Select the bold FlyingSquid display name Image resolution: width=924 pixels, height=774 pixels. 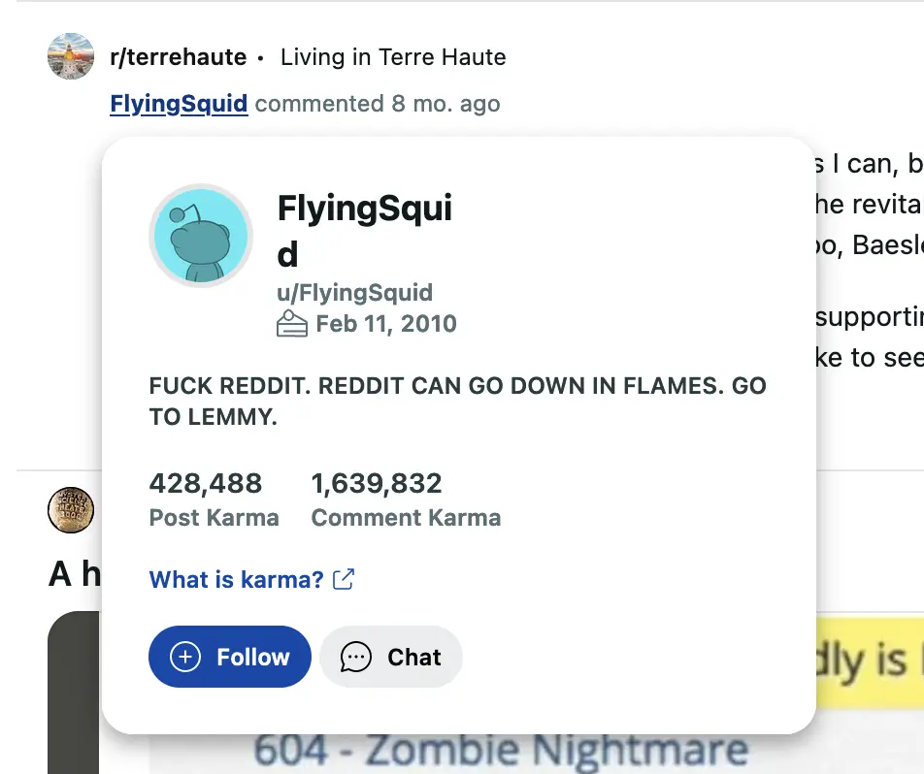[x=365, y=230]
